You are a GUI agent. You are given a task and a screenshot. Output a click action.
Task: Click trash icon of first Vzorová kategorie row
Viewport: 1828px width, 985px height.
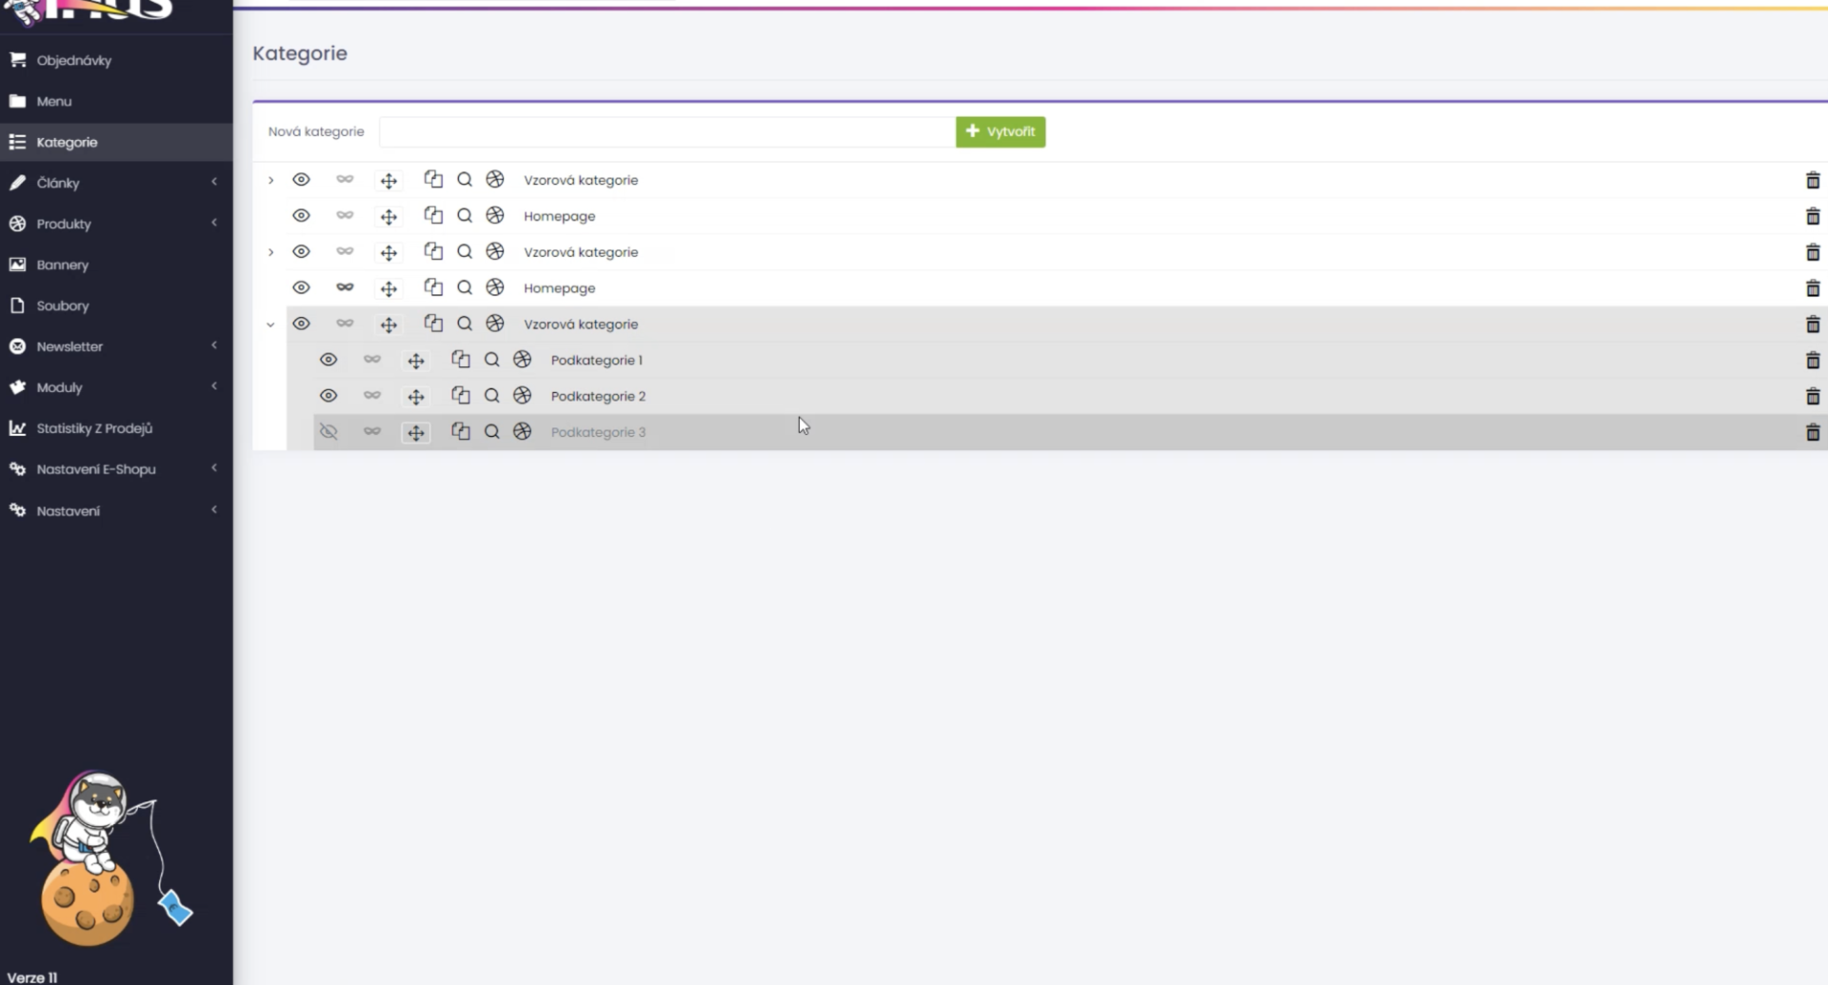coord(1812,180)
